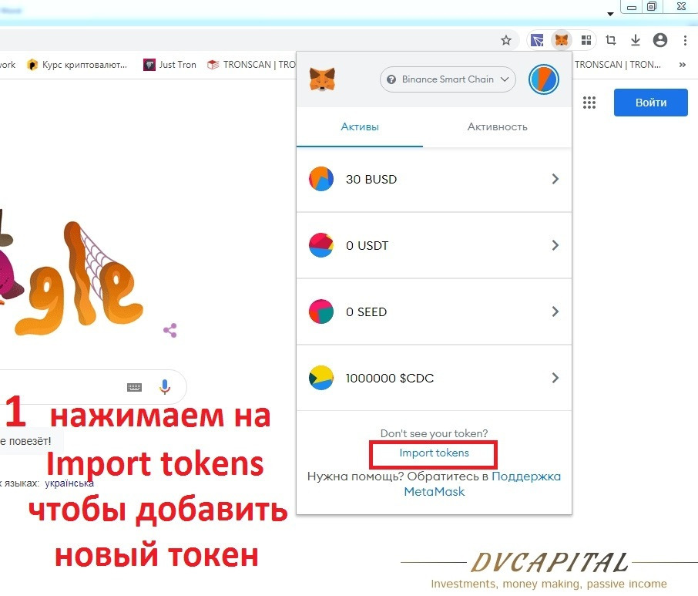Image resolution: width=698 pixels, height=596 pixels.
Task: Open the TRONSCAN | TRON... bookmark right of popup
Action: pos(617,65)
